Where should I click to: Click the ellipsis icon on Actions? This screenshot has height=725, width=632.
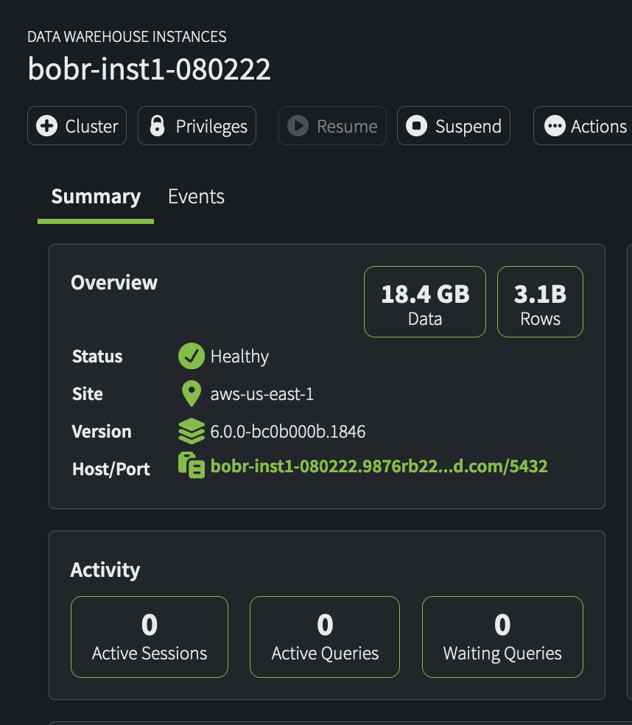(555, 126)
